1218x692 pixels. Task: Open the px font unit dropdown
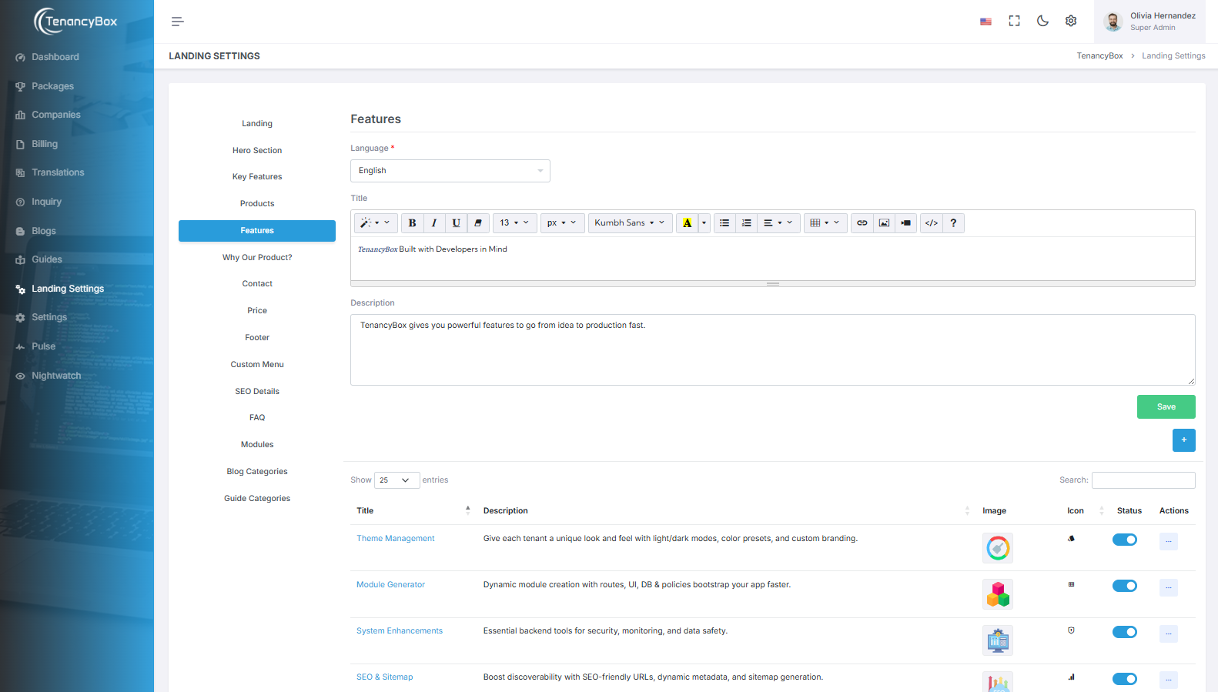point(562,223)
